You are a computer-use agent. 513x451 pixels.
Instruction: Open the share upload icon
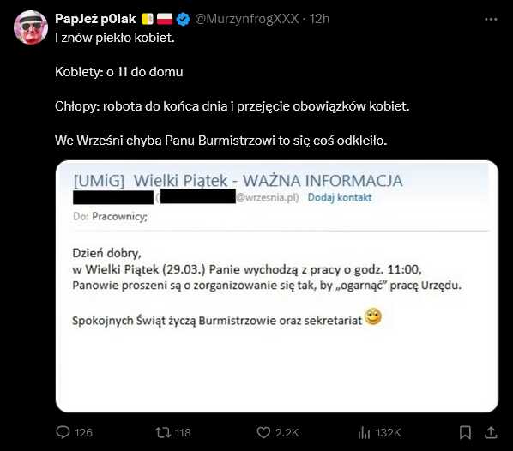[491, 432]
